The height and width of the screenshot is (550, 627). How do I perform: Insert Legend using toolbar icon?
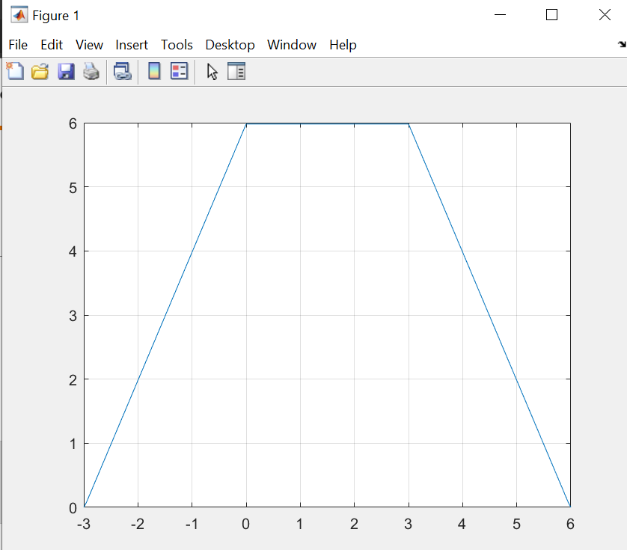[179, 71]
